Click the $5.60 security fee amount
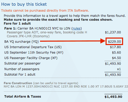Viewport: 128px width, 102px height. 116,53
